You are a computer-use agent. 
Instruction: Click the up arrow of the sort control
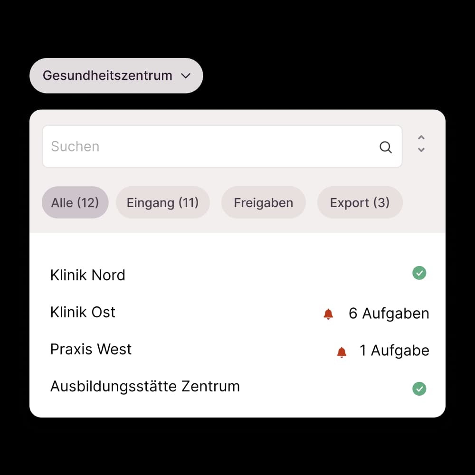(421, 138)
